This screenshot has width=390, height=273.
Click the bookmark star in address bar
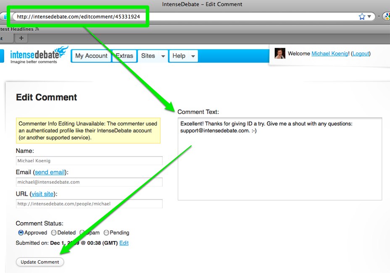coord(362,16)
